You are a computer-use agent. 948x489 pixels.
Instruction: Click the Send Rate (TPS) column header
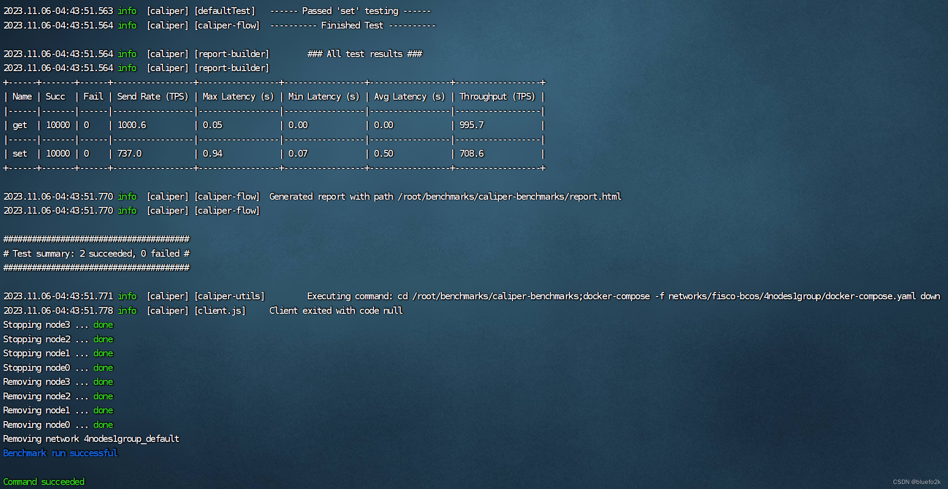coord(153,96)
